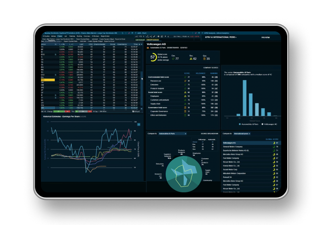
Task: Select the Chains tab
Action: [x=60, y=36]
